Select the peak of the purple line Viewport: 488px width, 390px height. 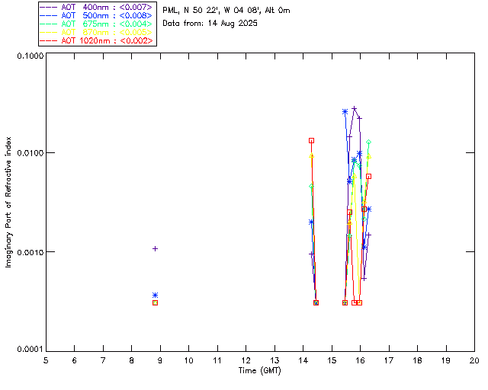[355, 108]
